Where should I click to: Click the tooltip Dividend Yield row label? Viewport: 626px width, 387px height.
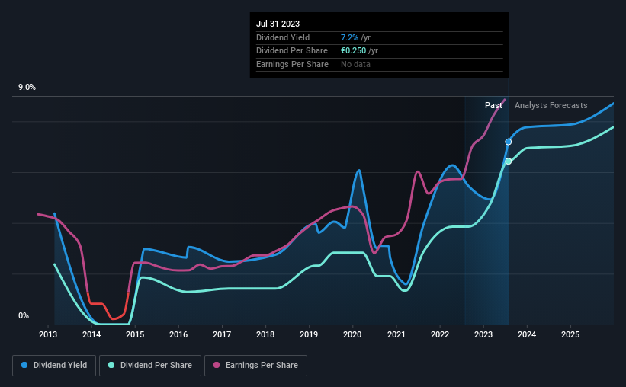tap(283, 37)
